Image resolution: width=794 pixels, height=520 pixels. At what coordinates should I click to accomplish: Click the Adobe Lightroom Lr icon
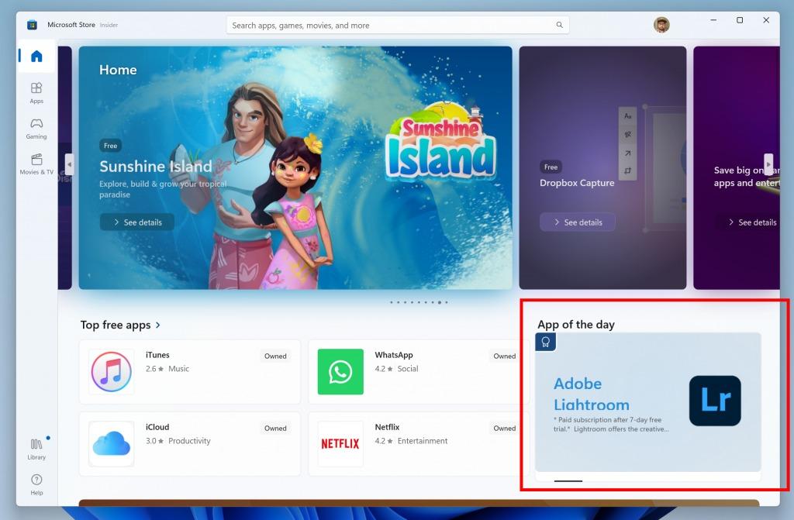(715, 401)
